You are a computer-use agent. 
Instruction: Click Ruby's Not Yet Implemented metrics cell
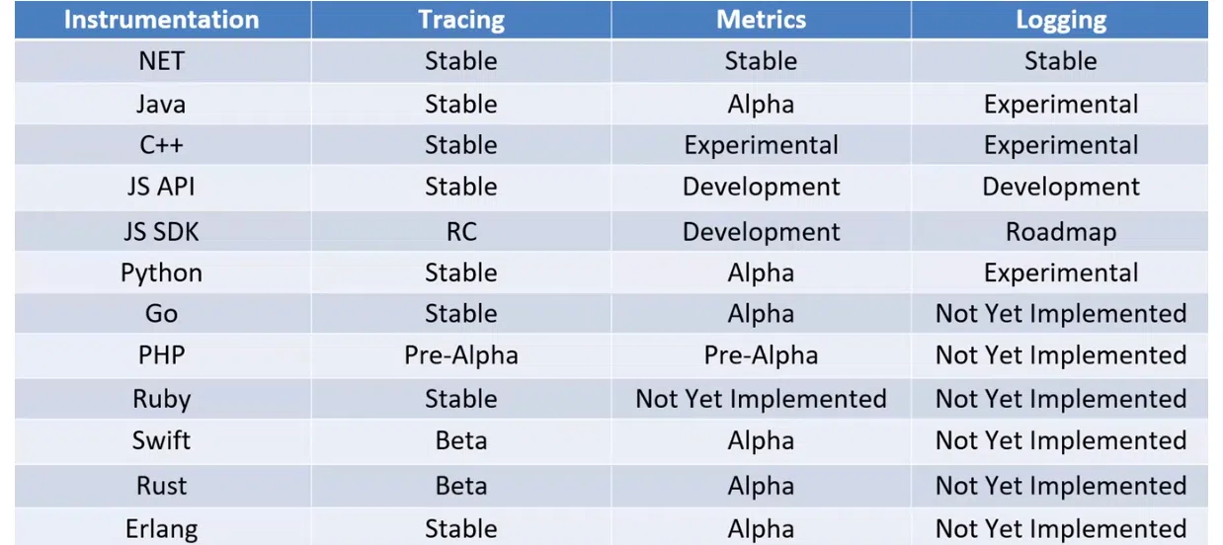pos(761,399)
